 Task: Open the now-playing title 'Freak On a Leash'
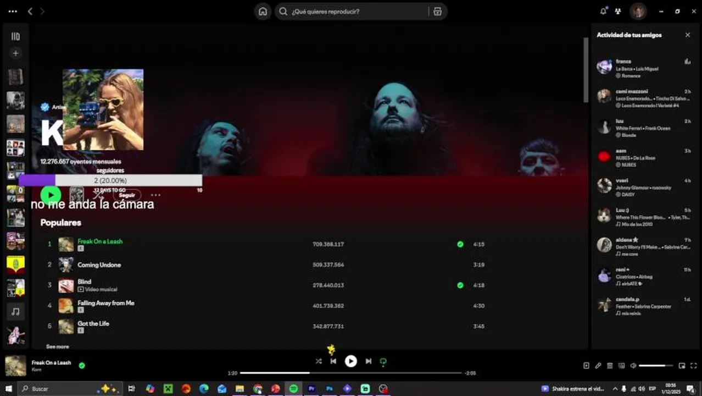[51, 363]
